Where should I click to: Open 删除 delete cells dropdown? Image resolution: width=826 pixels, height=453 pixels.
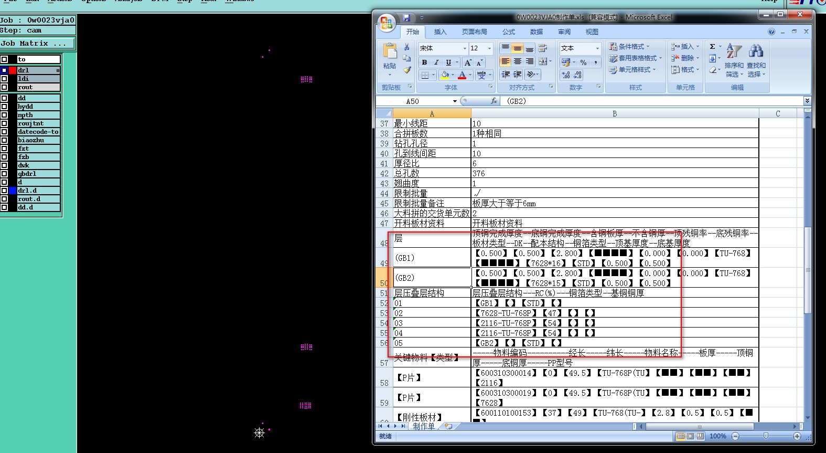(x=685, y=58)
